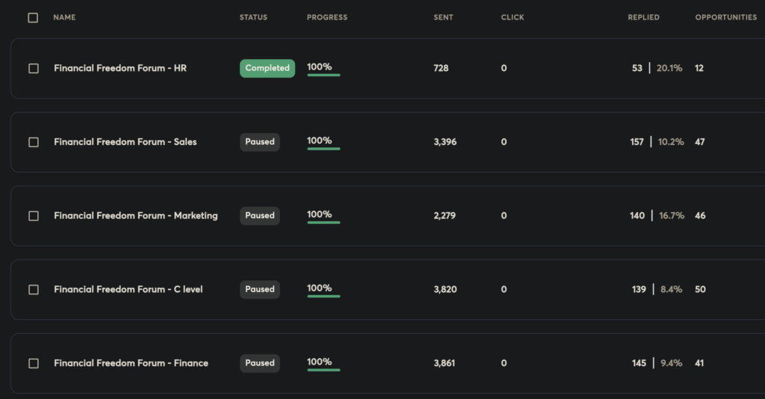
Task: Sort campaigns by SENT column header
Action: (443, 17)
